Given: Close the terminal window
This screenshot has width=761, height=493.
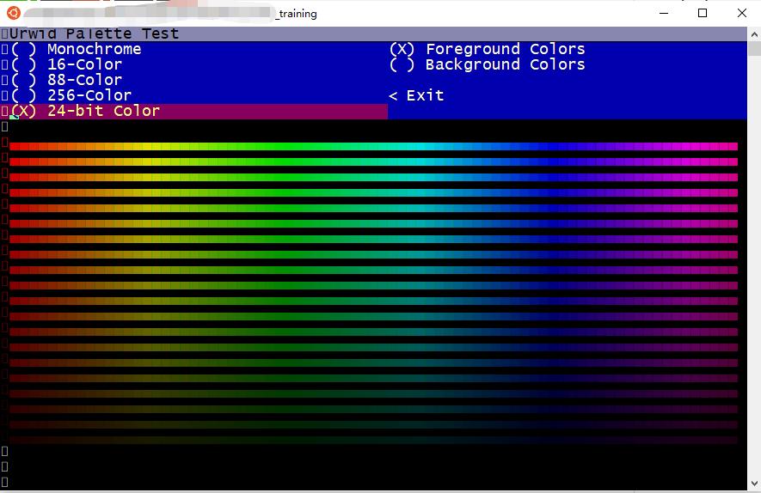Looking at the screenshot, I should tap(742, 13).
